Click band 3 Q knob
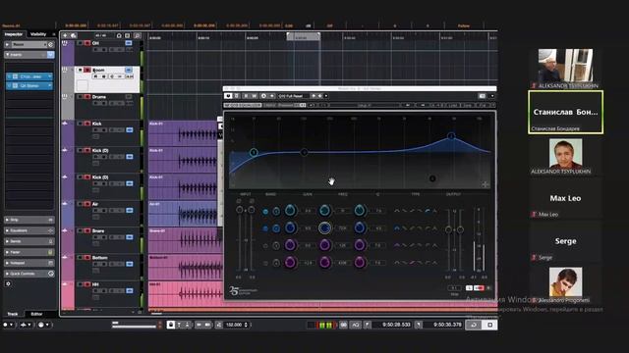The image size is (629, 353). 360,245
